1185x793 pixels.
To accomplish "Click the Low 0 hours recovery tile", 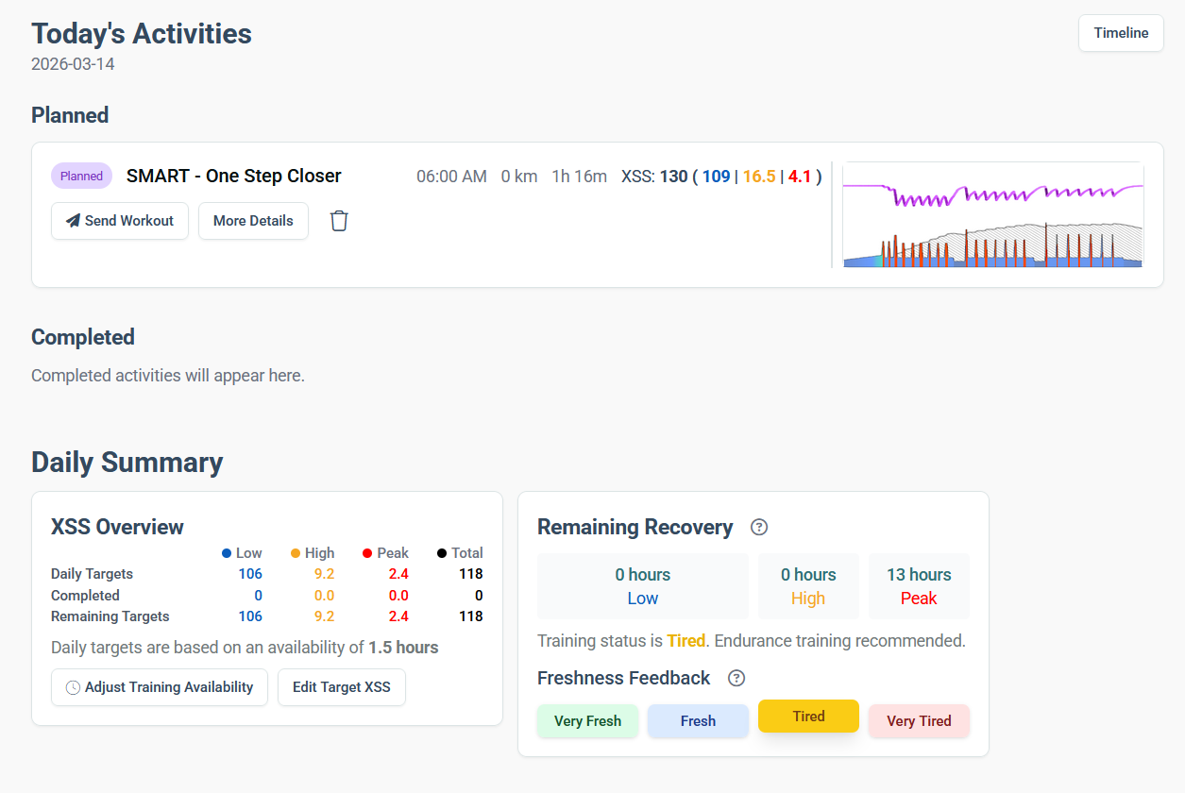I will pos(642,586).
